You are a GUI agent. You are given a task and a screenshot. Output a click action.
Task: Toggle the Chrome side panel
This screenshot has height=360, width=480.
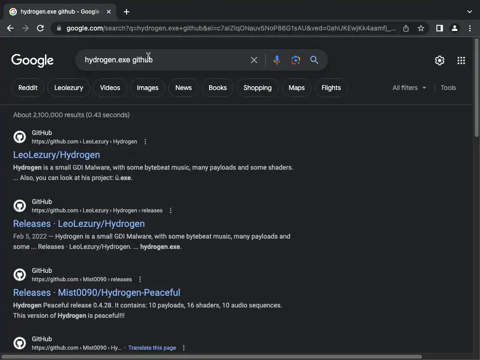[440, 28]
